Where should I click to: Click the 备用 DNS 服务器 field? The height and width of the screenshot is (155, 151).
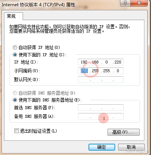pyautogui.click(x=101, y=116)
